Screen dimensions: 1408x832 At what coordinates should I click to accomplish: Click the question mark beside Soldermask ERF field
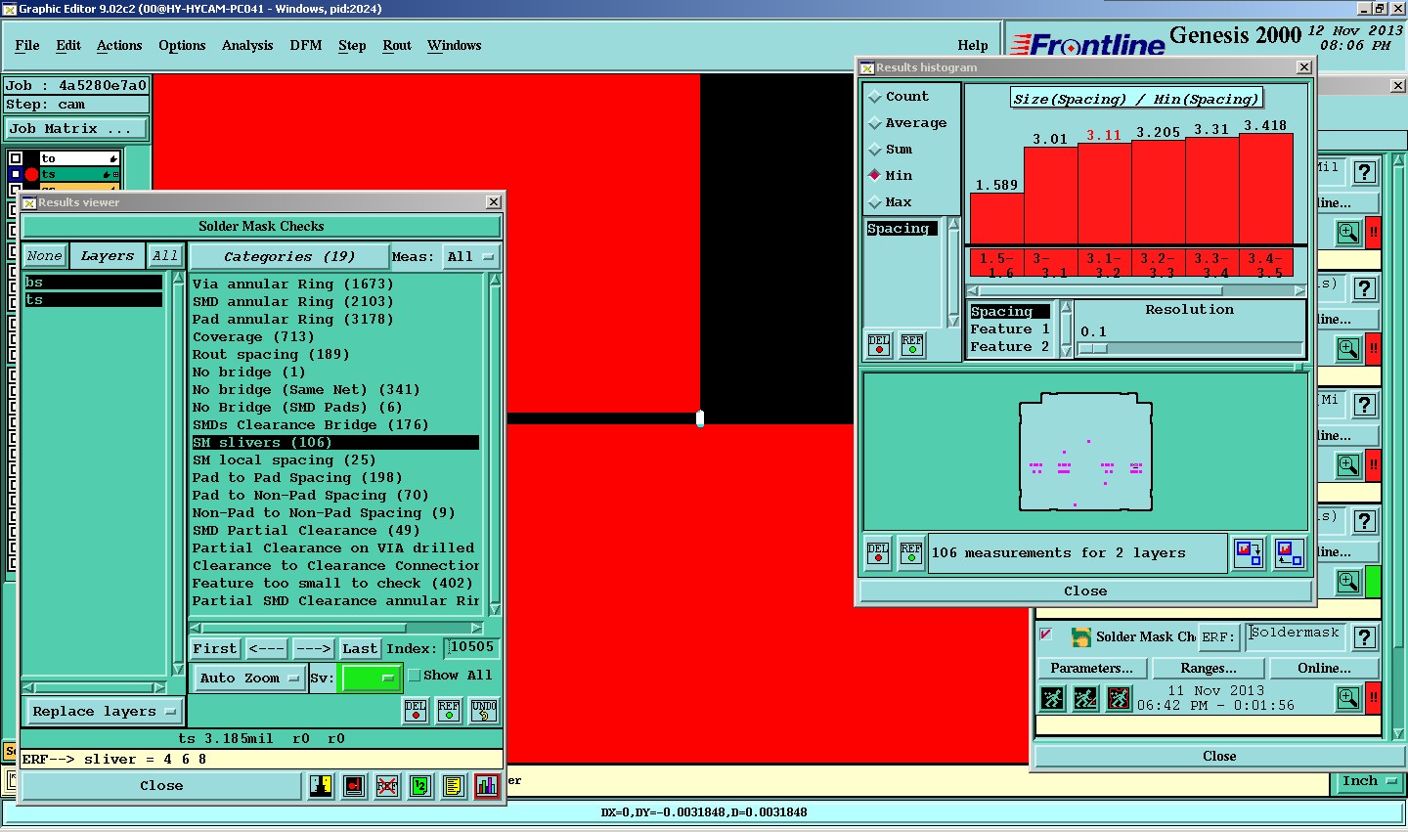(1365, 637)
